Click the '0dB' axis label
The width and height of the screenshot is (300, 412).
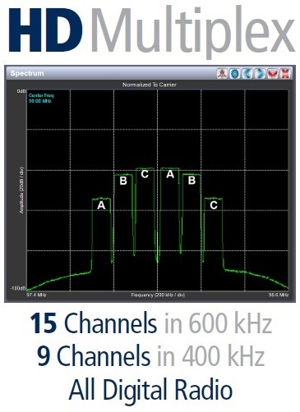click(x=21, y=91)
